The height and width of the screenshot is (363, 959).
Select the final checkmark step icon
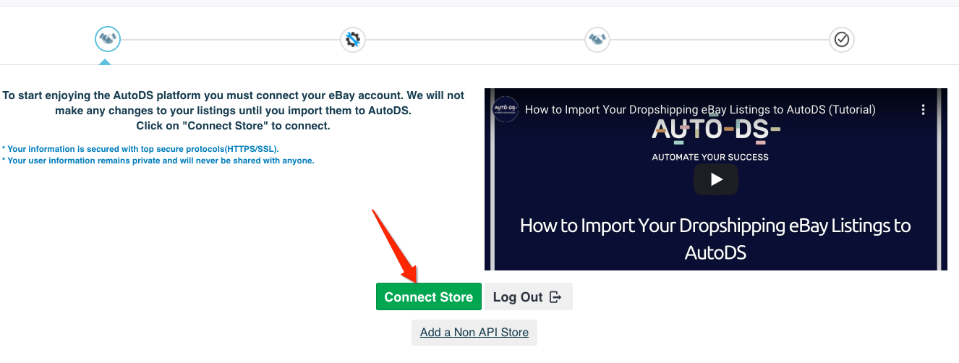842,39
